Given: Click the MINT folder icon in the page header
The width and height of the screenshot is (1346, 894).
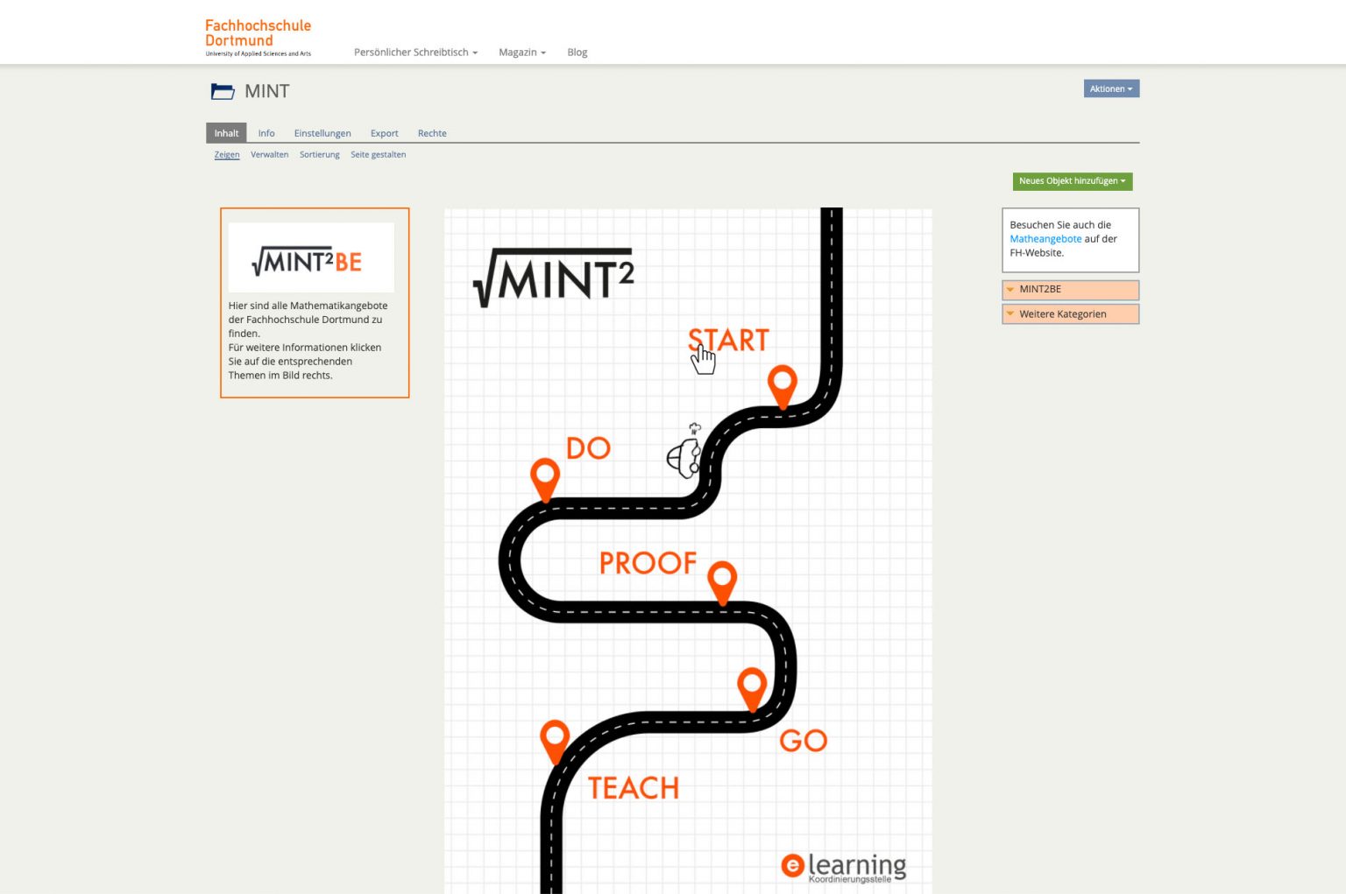Looking at the screenshot, I should click(223, 90).
